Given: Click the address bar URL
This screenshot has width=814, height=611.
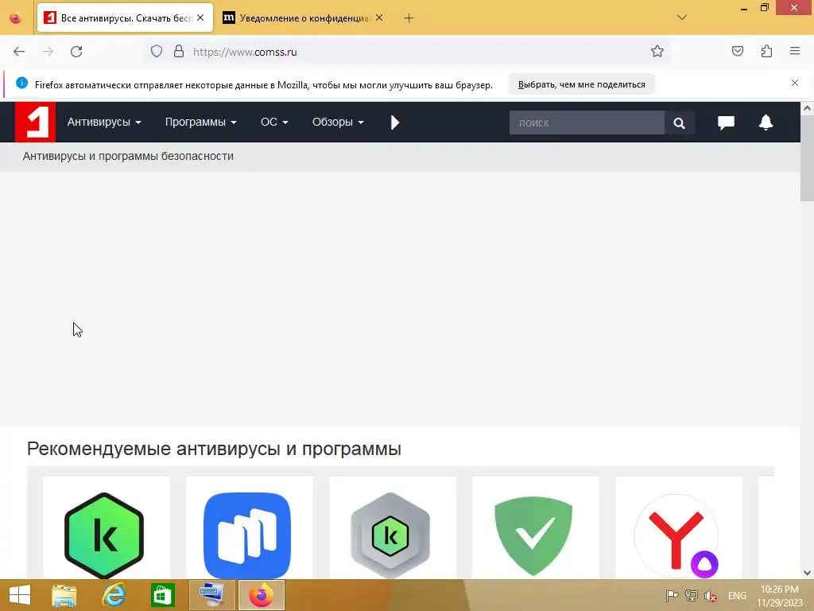Looking at the screenshot, I should pyautogui.click(x=245, y=52).
